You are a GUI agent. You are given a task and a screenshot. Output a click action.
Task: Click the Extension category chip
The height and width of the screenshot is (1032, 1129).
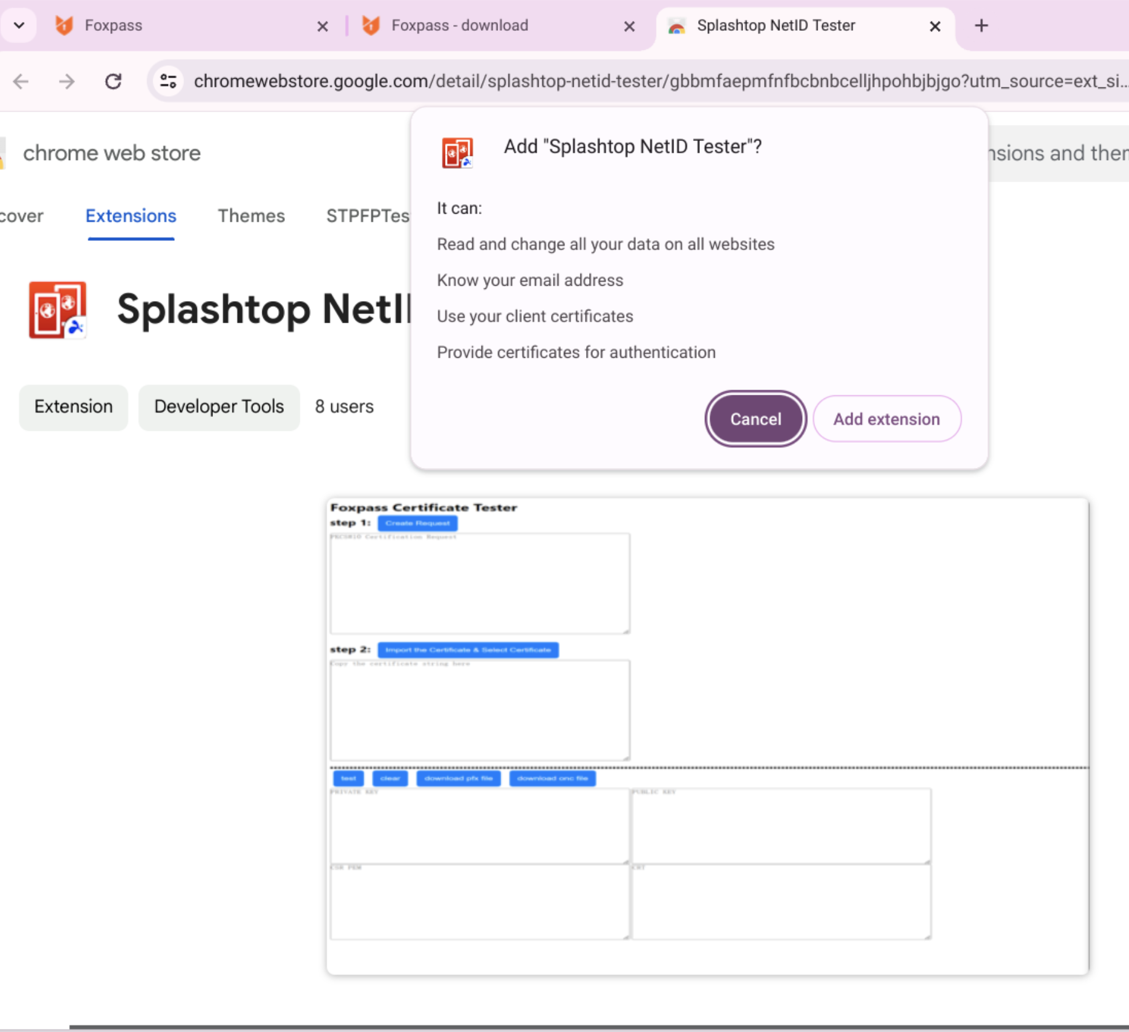(x=73, y=407)
